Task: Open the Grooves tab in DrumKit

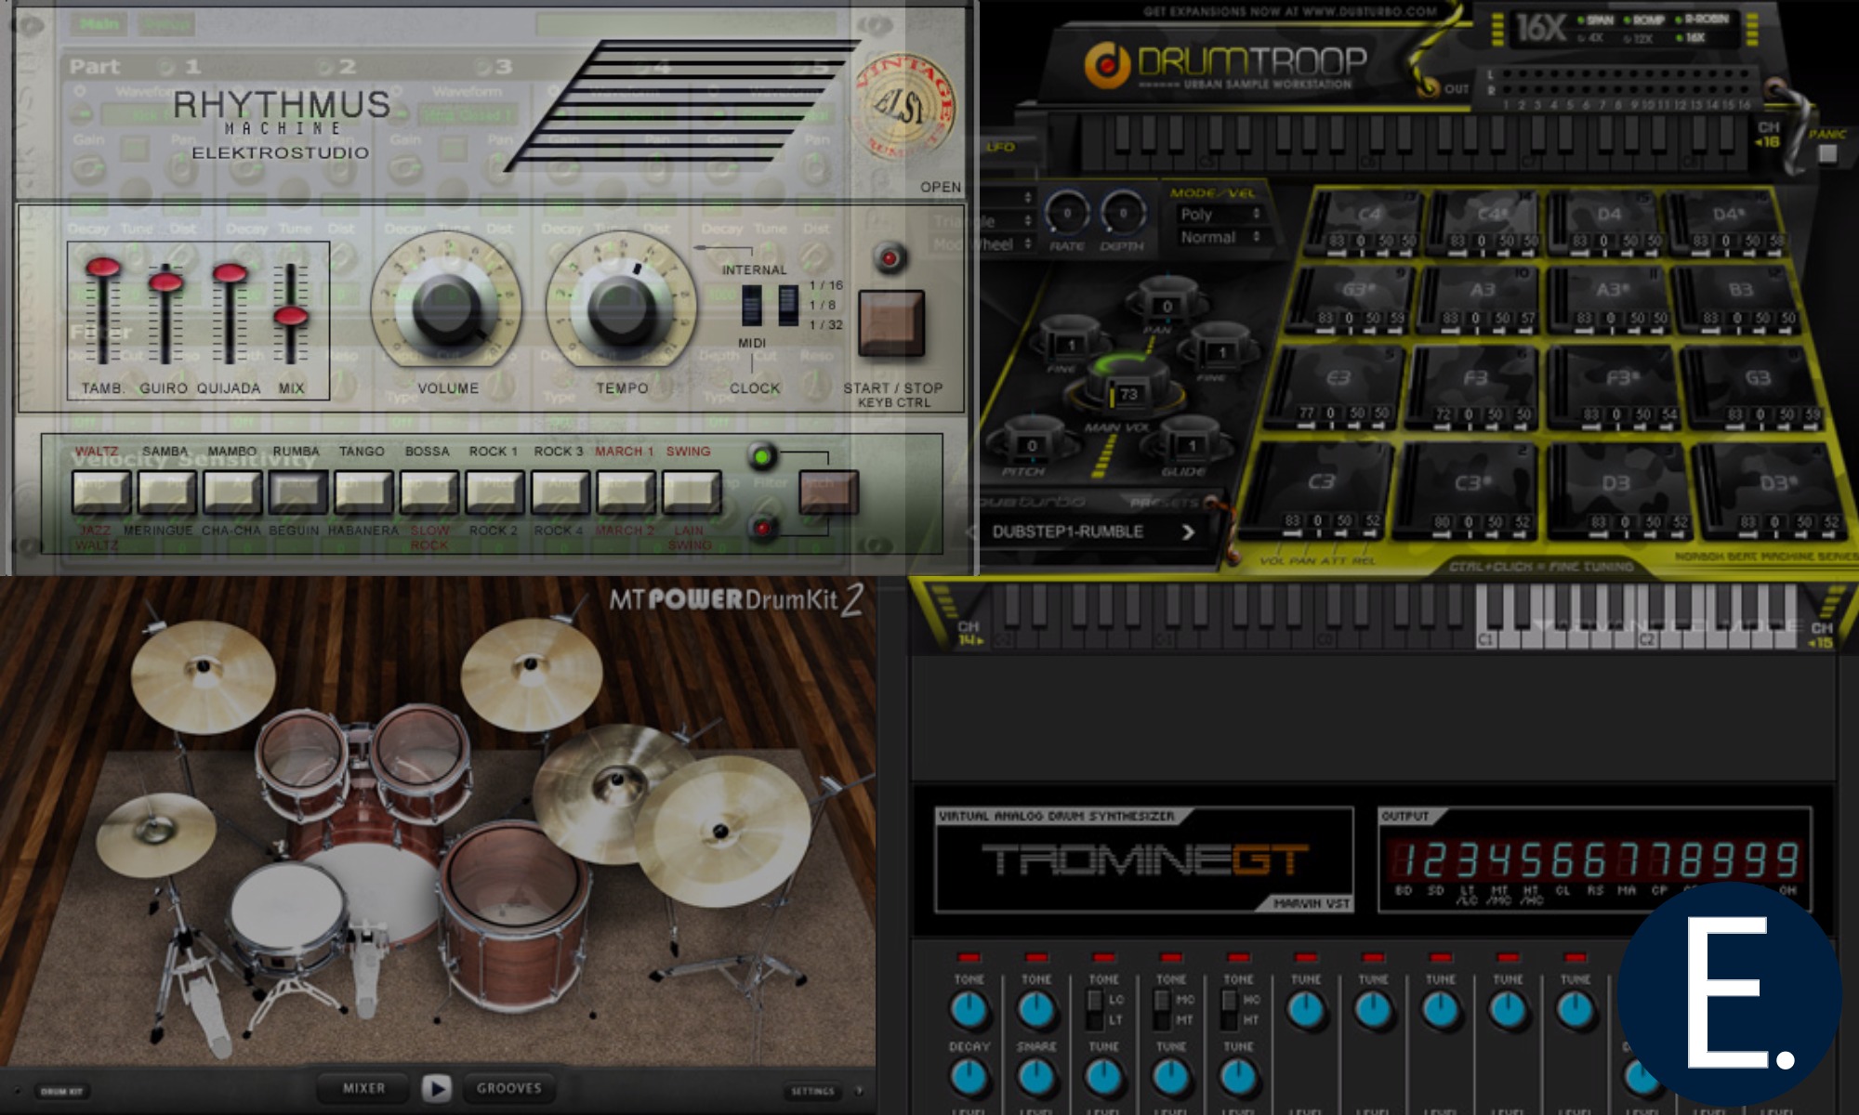Action: [x=508, y=1088]
